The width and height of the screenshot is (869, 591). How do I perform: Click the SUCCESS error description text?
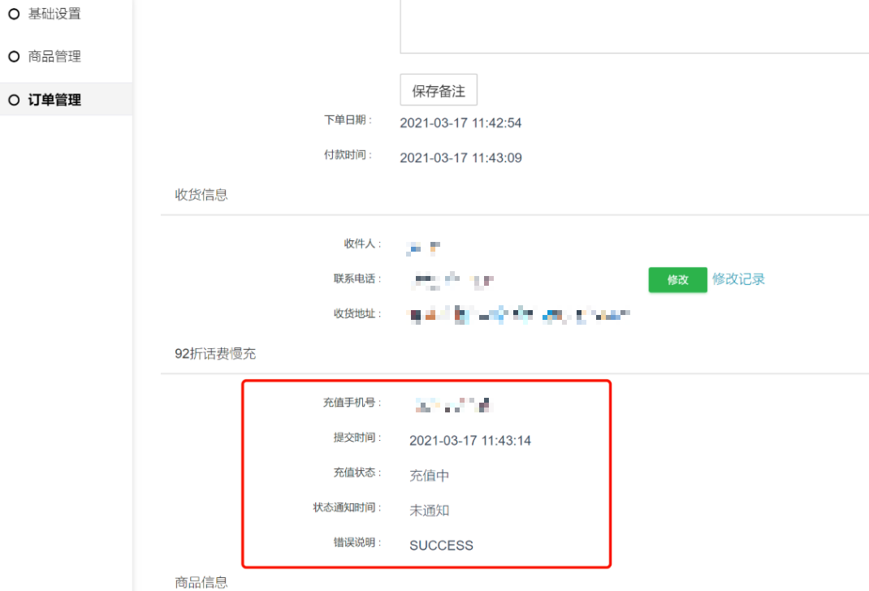441,546
